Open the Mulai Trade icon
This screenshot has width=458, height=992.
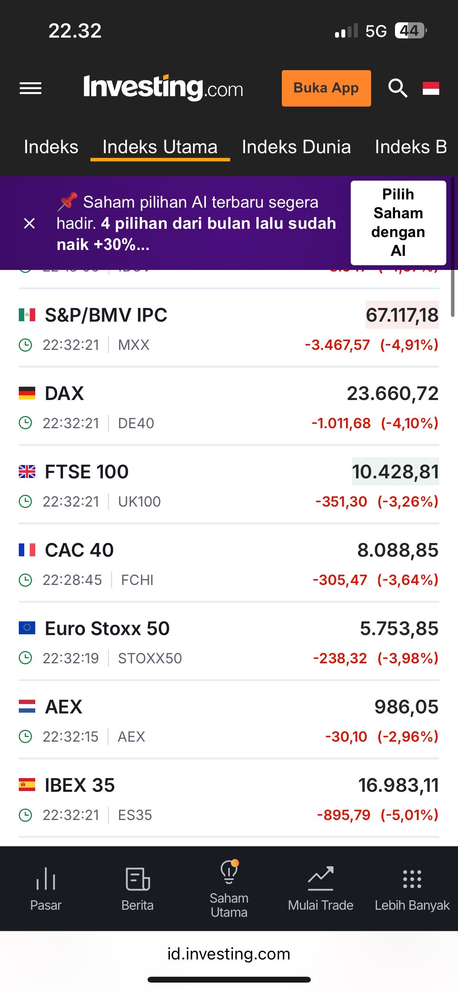coord(321,878)
